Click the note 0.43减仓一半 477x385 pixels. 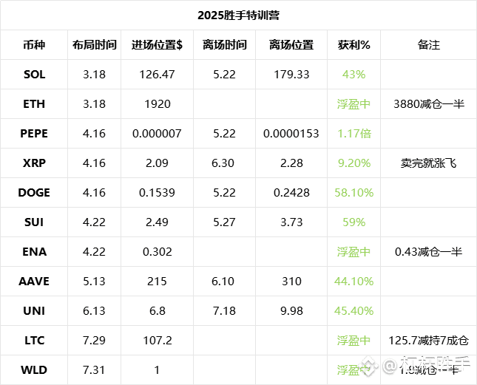coord(429,251)
